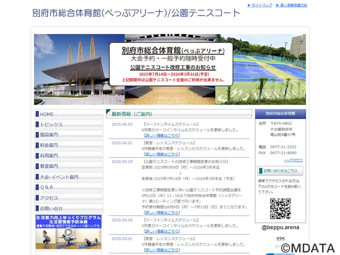This screenshot has width=340, height=255.
Task: Open 施設案内 menu item
Action: click(x=68, y=135)
